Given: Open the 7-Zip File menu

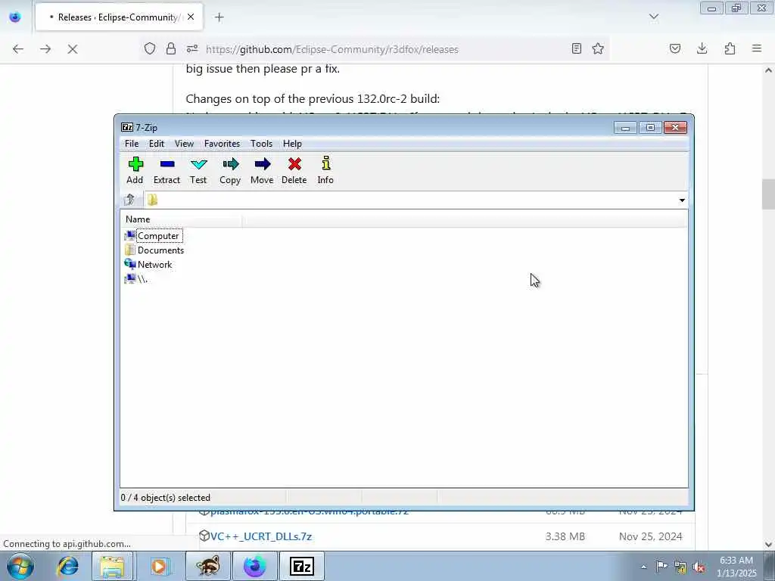Looking at the screenshot, I should coord(132,143).
